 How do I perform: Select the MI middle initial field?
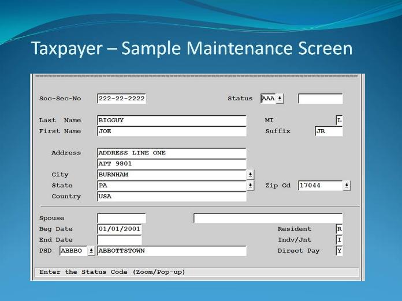340,121
